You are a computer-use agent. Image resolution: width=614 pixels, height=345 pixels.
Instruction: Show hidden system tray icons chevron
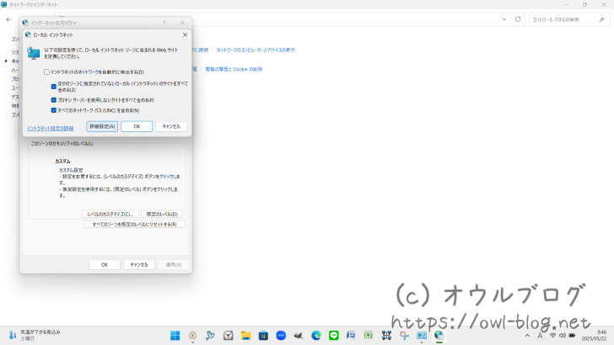528,335
